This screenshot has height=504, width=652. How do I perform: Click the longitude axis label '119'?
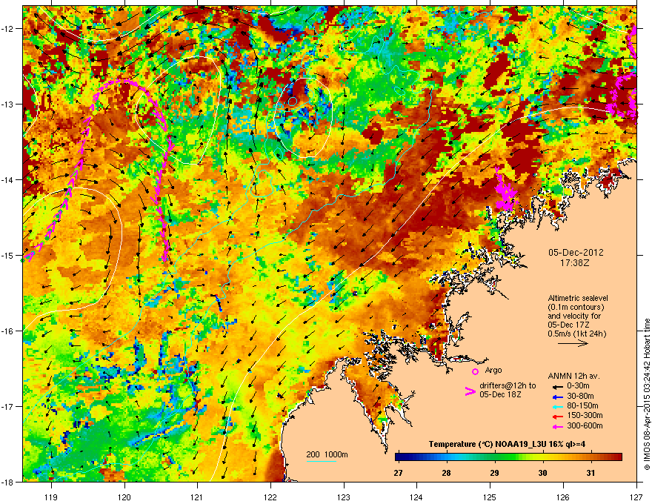pos(51,497)
